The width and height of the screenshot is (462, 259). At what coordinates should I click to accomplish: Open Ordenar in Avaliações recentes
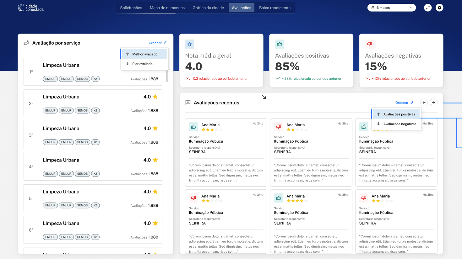tap(405, 103)
